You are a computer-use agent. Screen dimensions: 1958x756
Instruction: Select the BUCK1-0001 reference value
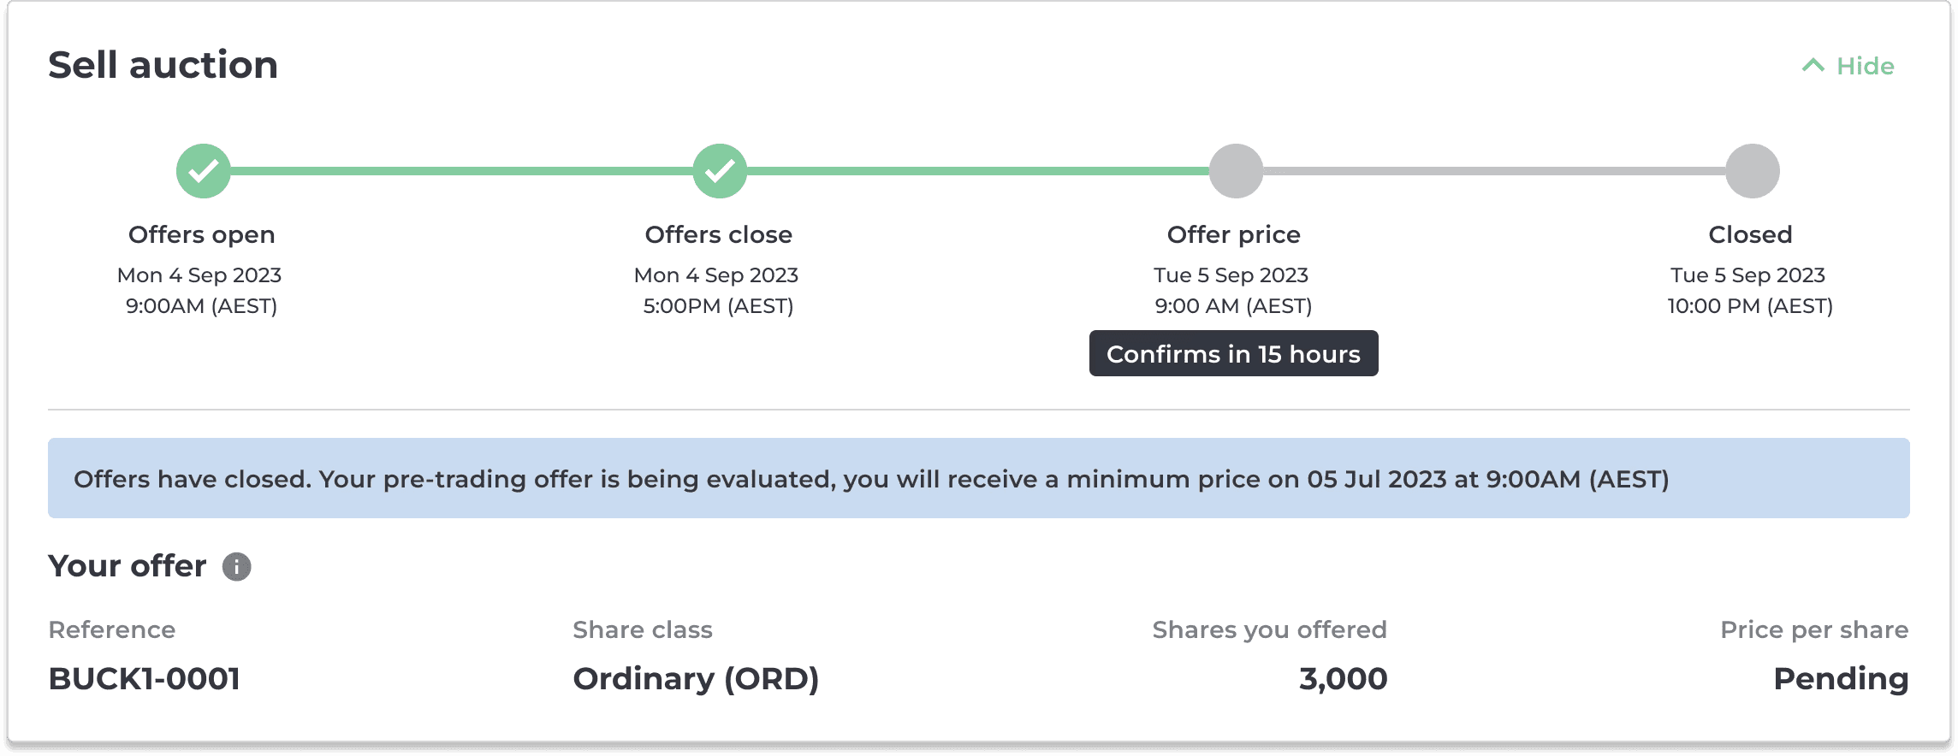(145, 678)
